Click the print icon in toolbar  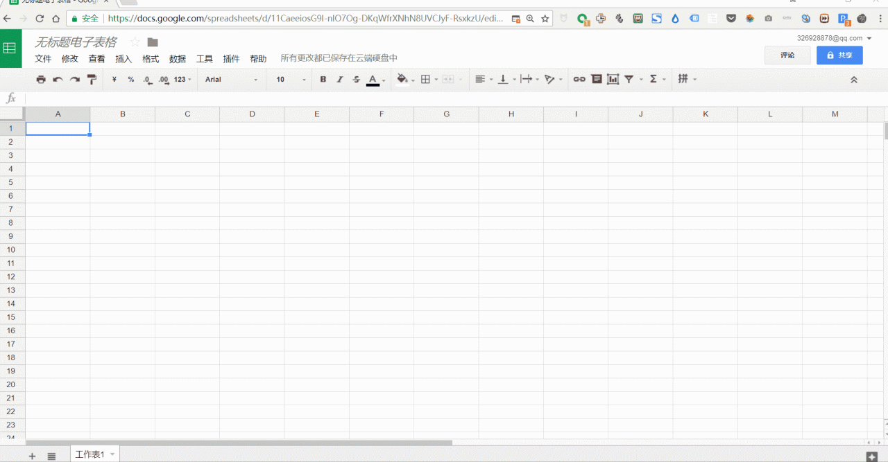coord(41,80)
